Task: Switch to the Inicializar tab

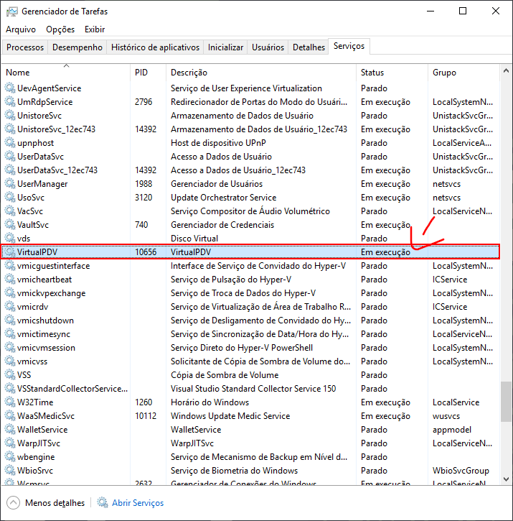Action: pyautogui.click(x=225, y=47)
